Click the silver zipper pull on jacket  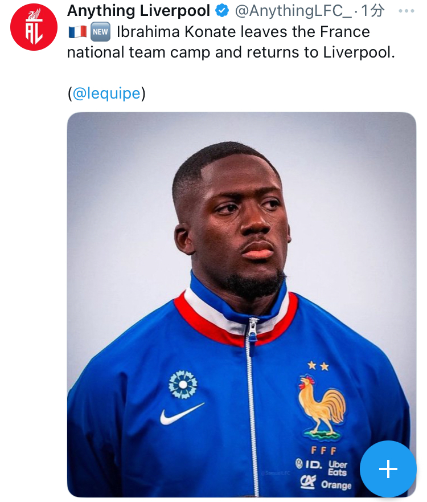pos(252,328)
